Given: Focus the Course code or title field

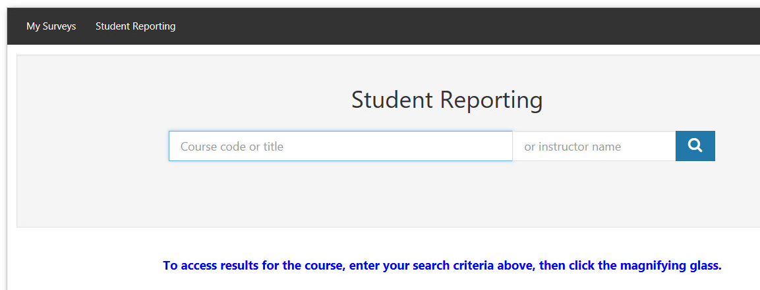Looking at the screenshot, I should coord(340,146).
